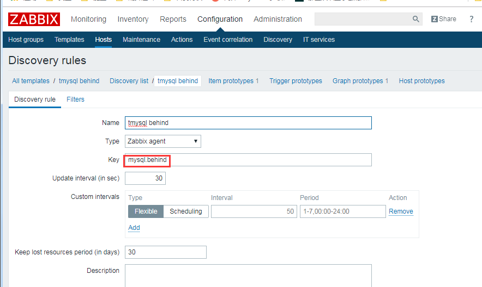Select the Flexible interval type
Image resolution: width=482 pixels, height=287 pixels.
(x=146, y=211)
